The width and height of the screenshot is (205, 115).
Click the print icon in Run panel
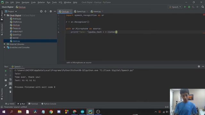pos(10,88)
